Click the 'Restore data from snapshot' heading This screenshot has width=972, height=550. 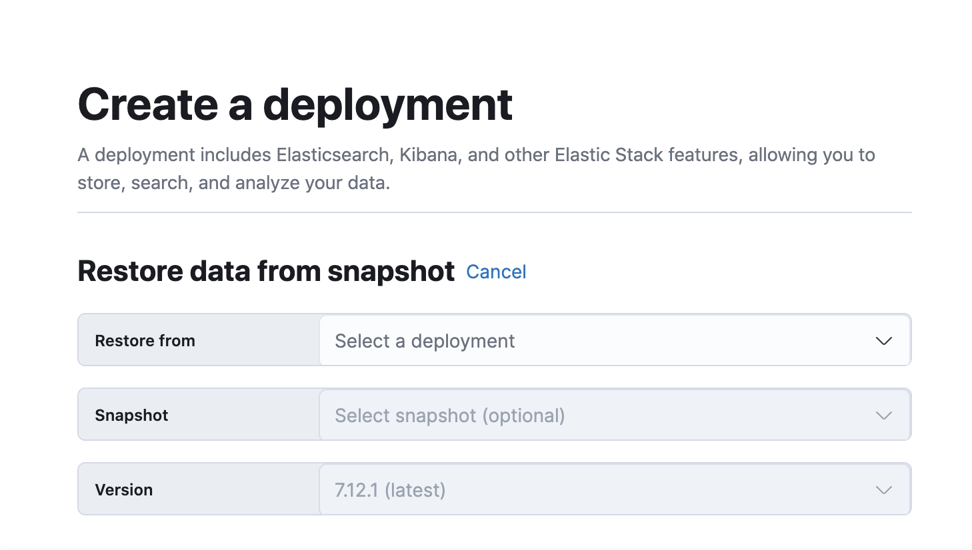[266, 272]
